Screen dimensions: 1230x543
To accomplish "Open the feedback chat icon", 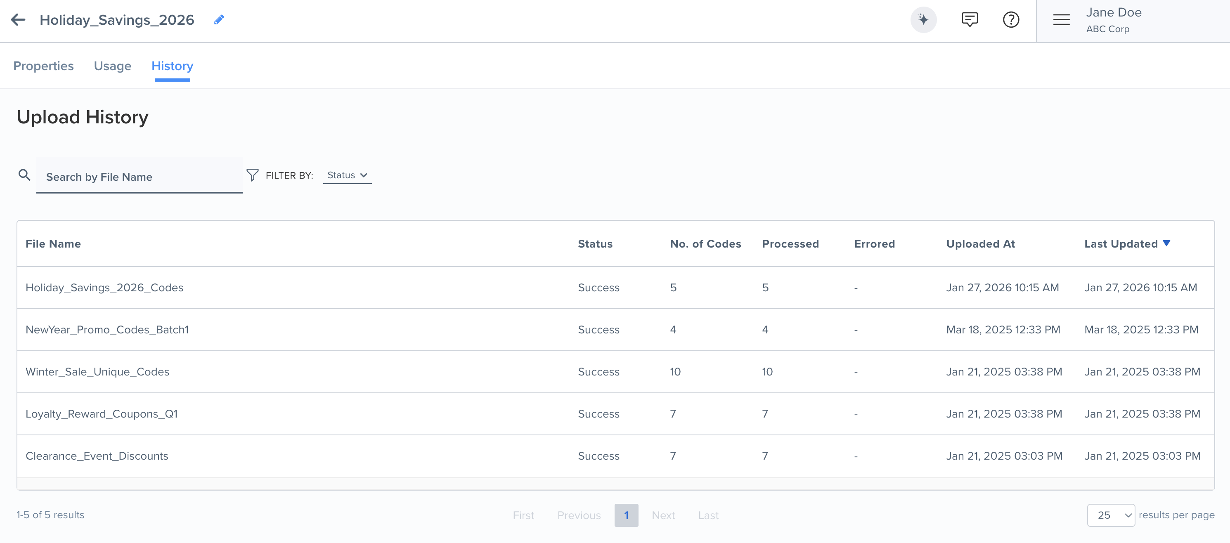I will tap(969, 19).
